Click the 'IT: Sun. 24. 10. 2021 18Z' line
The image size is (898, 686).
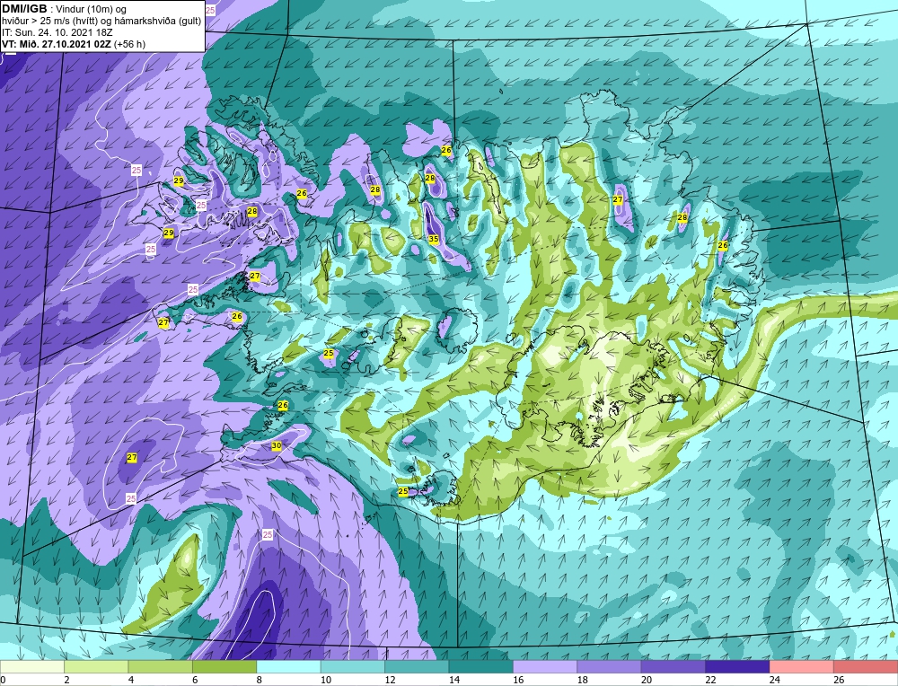coord(57,32)
